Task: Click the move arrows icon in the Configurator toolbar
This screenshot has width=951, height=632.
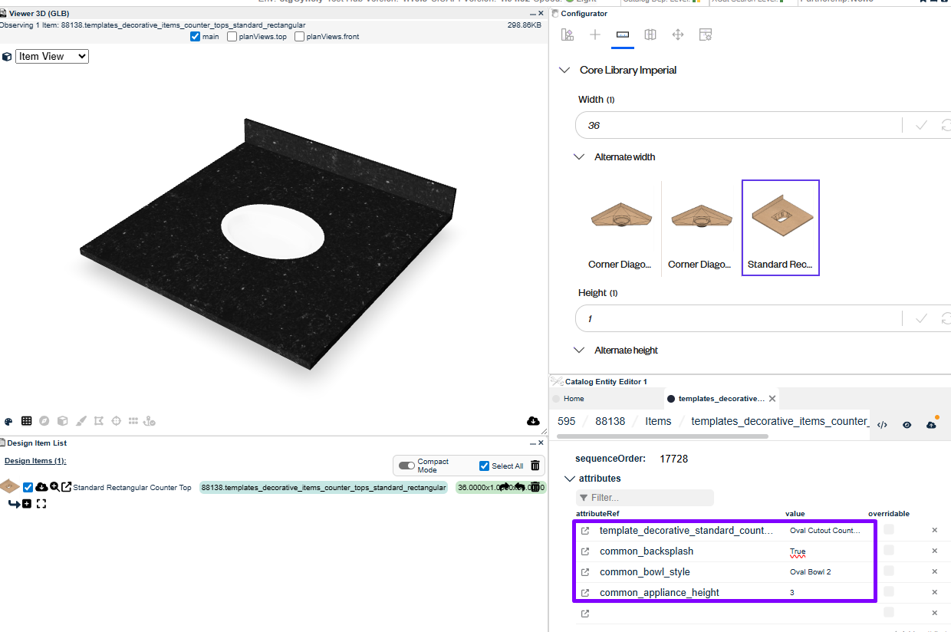Action: pyautogui.click(x=678, y=35)
